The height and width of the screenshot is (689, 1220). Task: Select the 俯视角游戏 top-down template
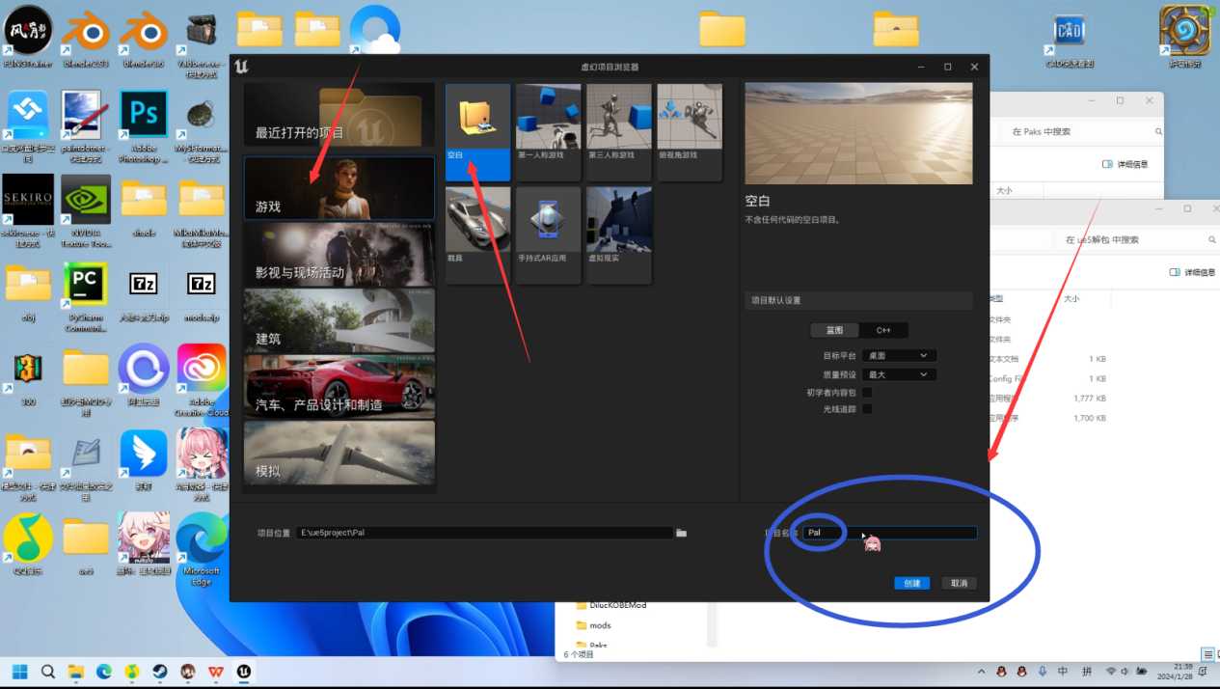[690, 131]
